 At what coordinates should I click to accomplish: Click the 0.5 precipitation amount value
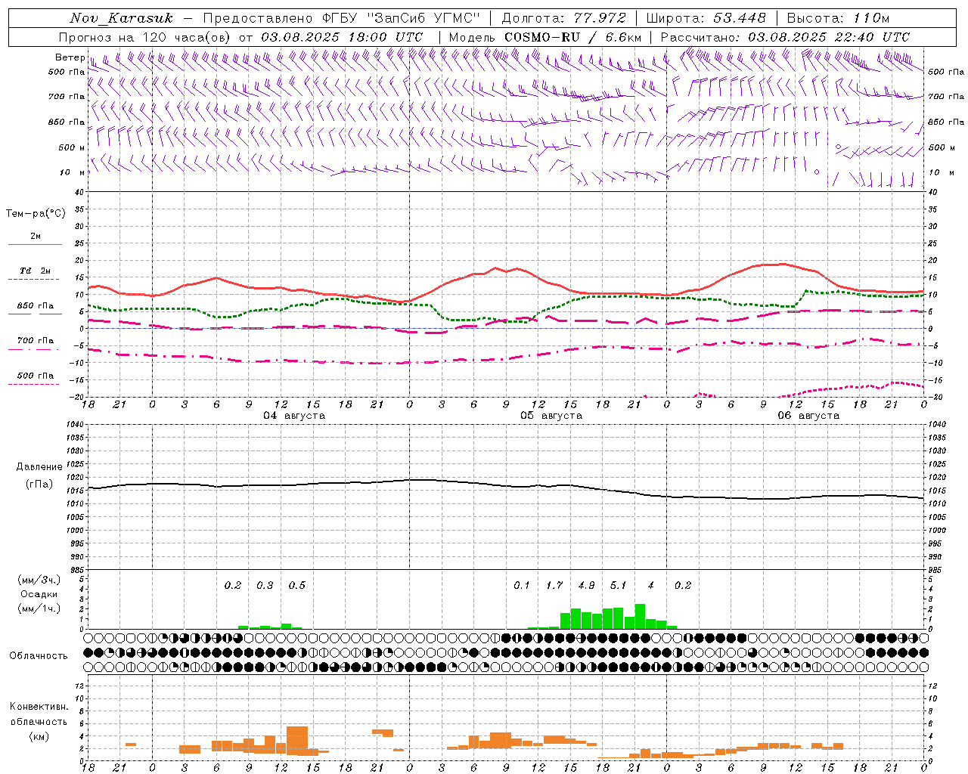297,585
